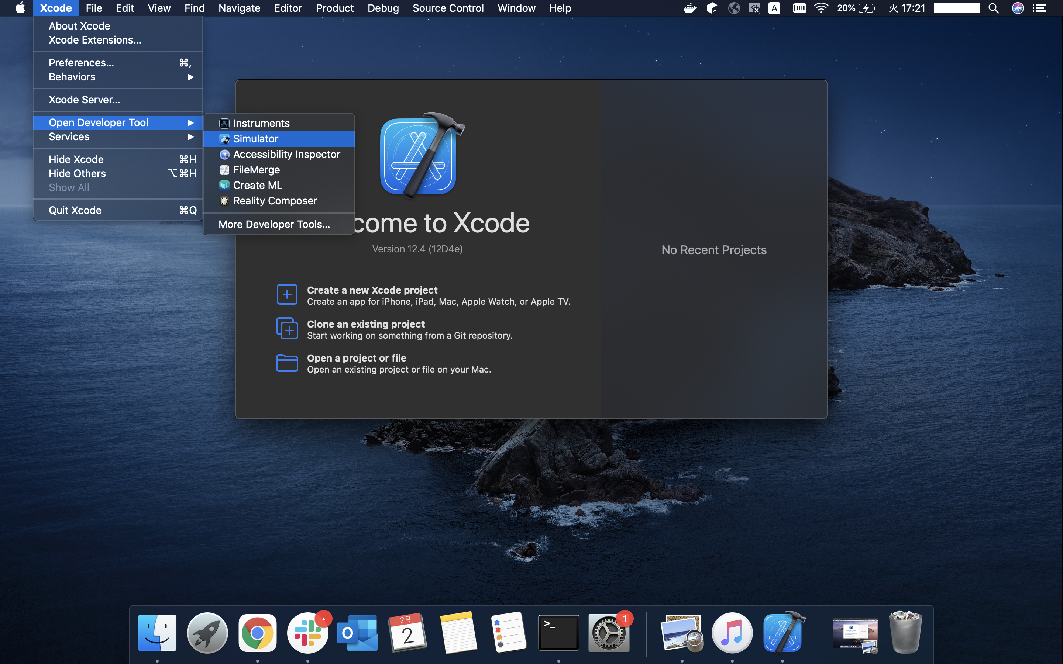Open FileMerge developer tool
Image resolution: width=1063 pixels, height=664 pixels.
(x=279, y=170)
